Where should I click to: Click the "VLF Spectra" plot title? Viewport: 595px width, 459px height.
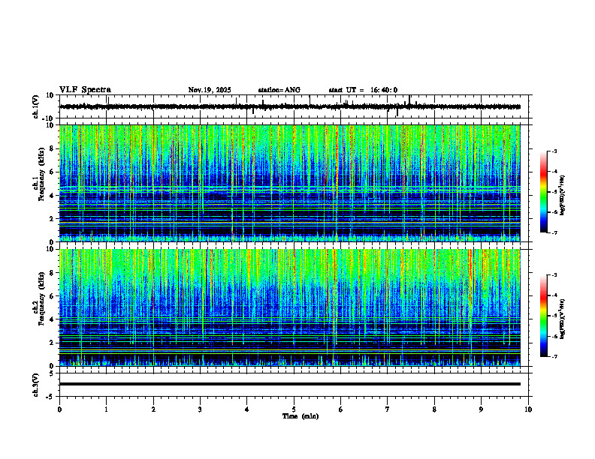[85, 90]
